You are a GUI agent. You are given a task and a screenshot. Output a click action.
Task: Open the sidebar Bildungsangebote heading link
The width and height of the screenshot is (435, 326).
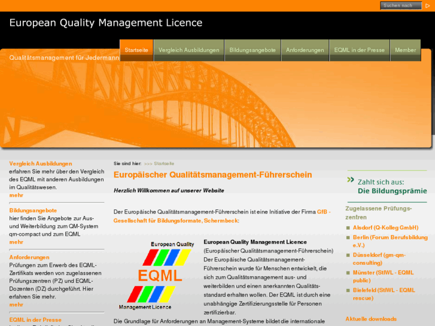tap(33, 211)
